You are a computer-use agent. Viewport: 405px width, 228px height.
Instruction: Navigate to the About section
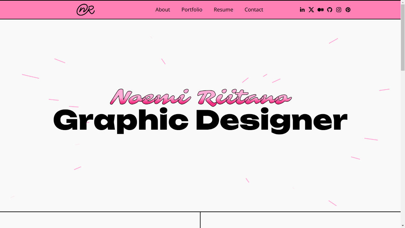tap(163, 10)
